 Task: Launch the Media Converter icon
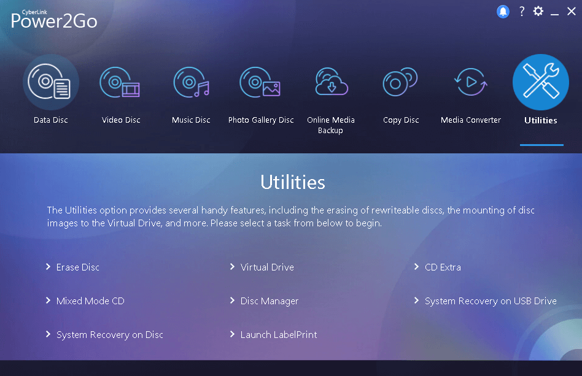click(x=471, y=82)
